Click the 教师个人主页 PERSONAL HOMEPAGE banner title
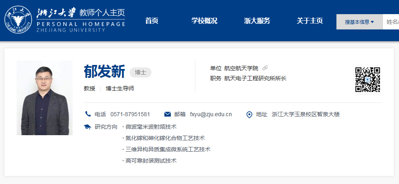Screen dimensions: 399x184 pyautogui.click(x=81, y=20)
